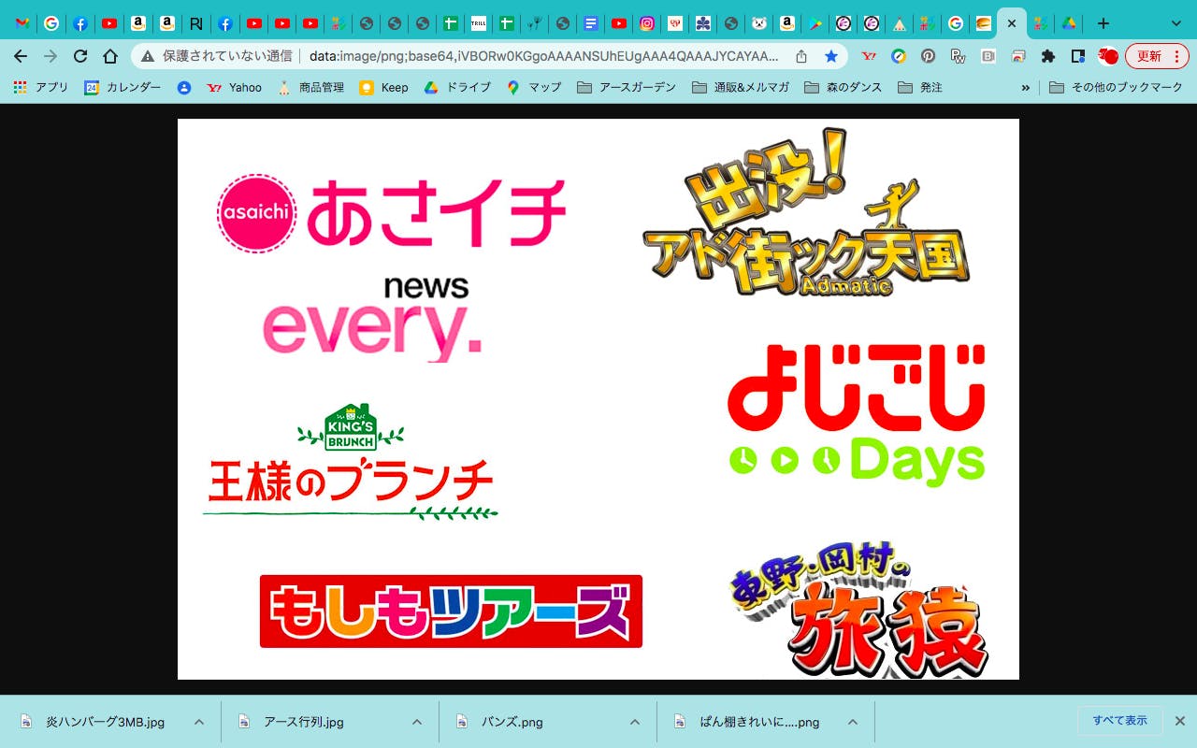Open the アプリ apps shortcut

(x=41, y=87)
